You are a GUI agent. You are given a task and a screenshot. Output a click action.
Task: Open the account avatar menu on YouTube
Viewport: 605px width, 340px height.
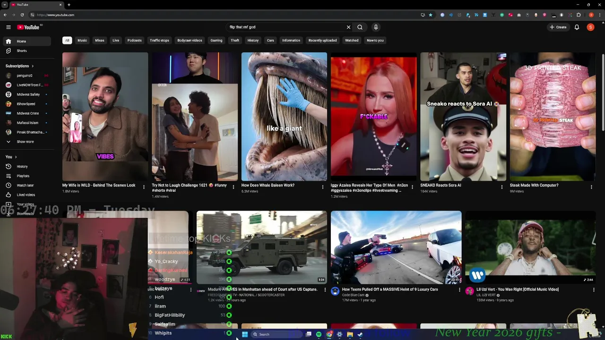coord(590,27)
